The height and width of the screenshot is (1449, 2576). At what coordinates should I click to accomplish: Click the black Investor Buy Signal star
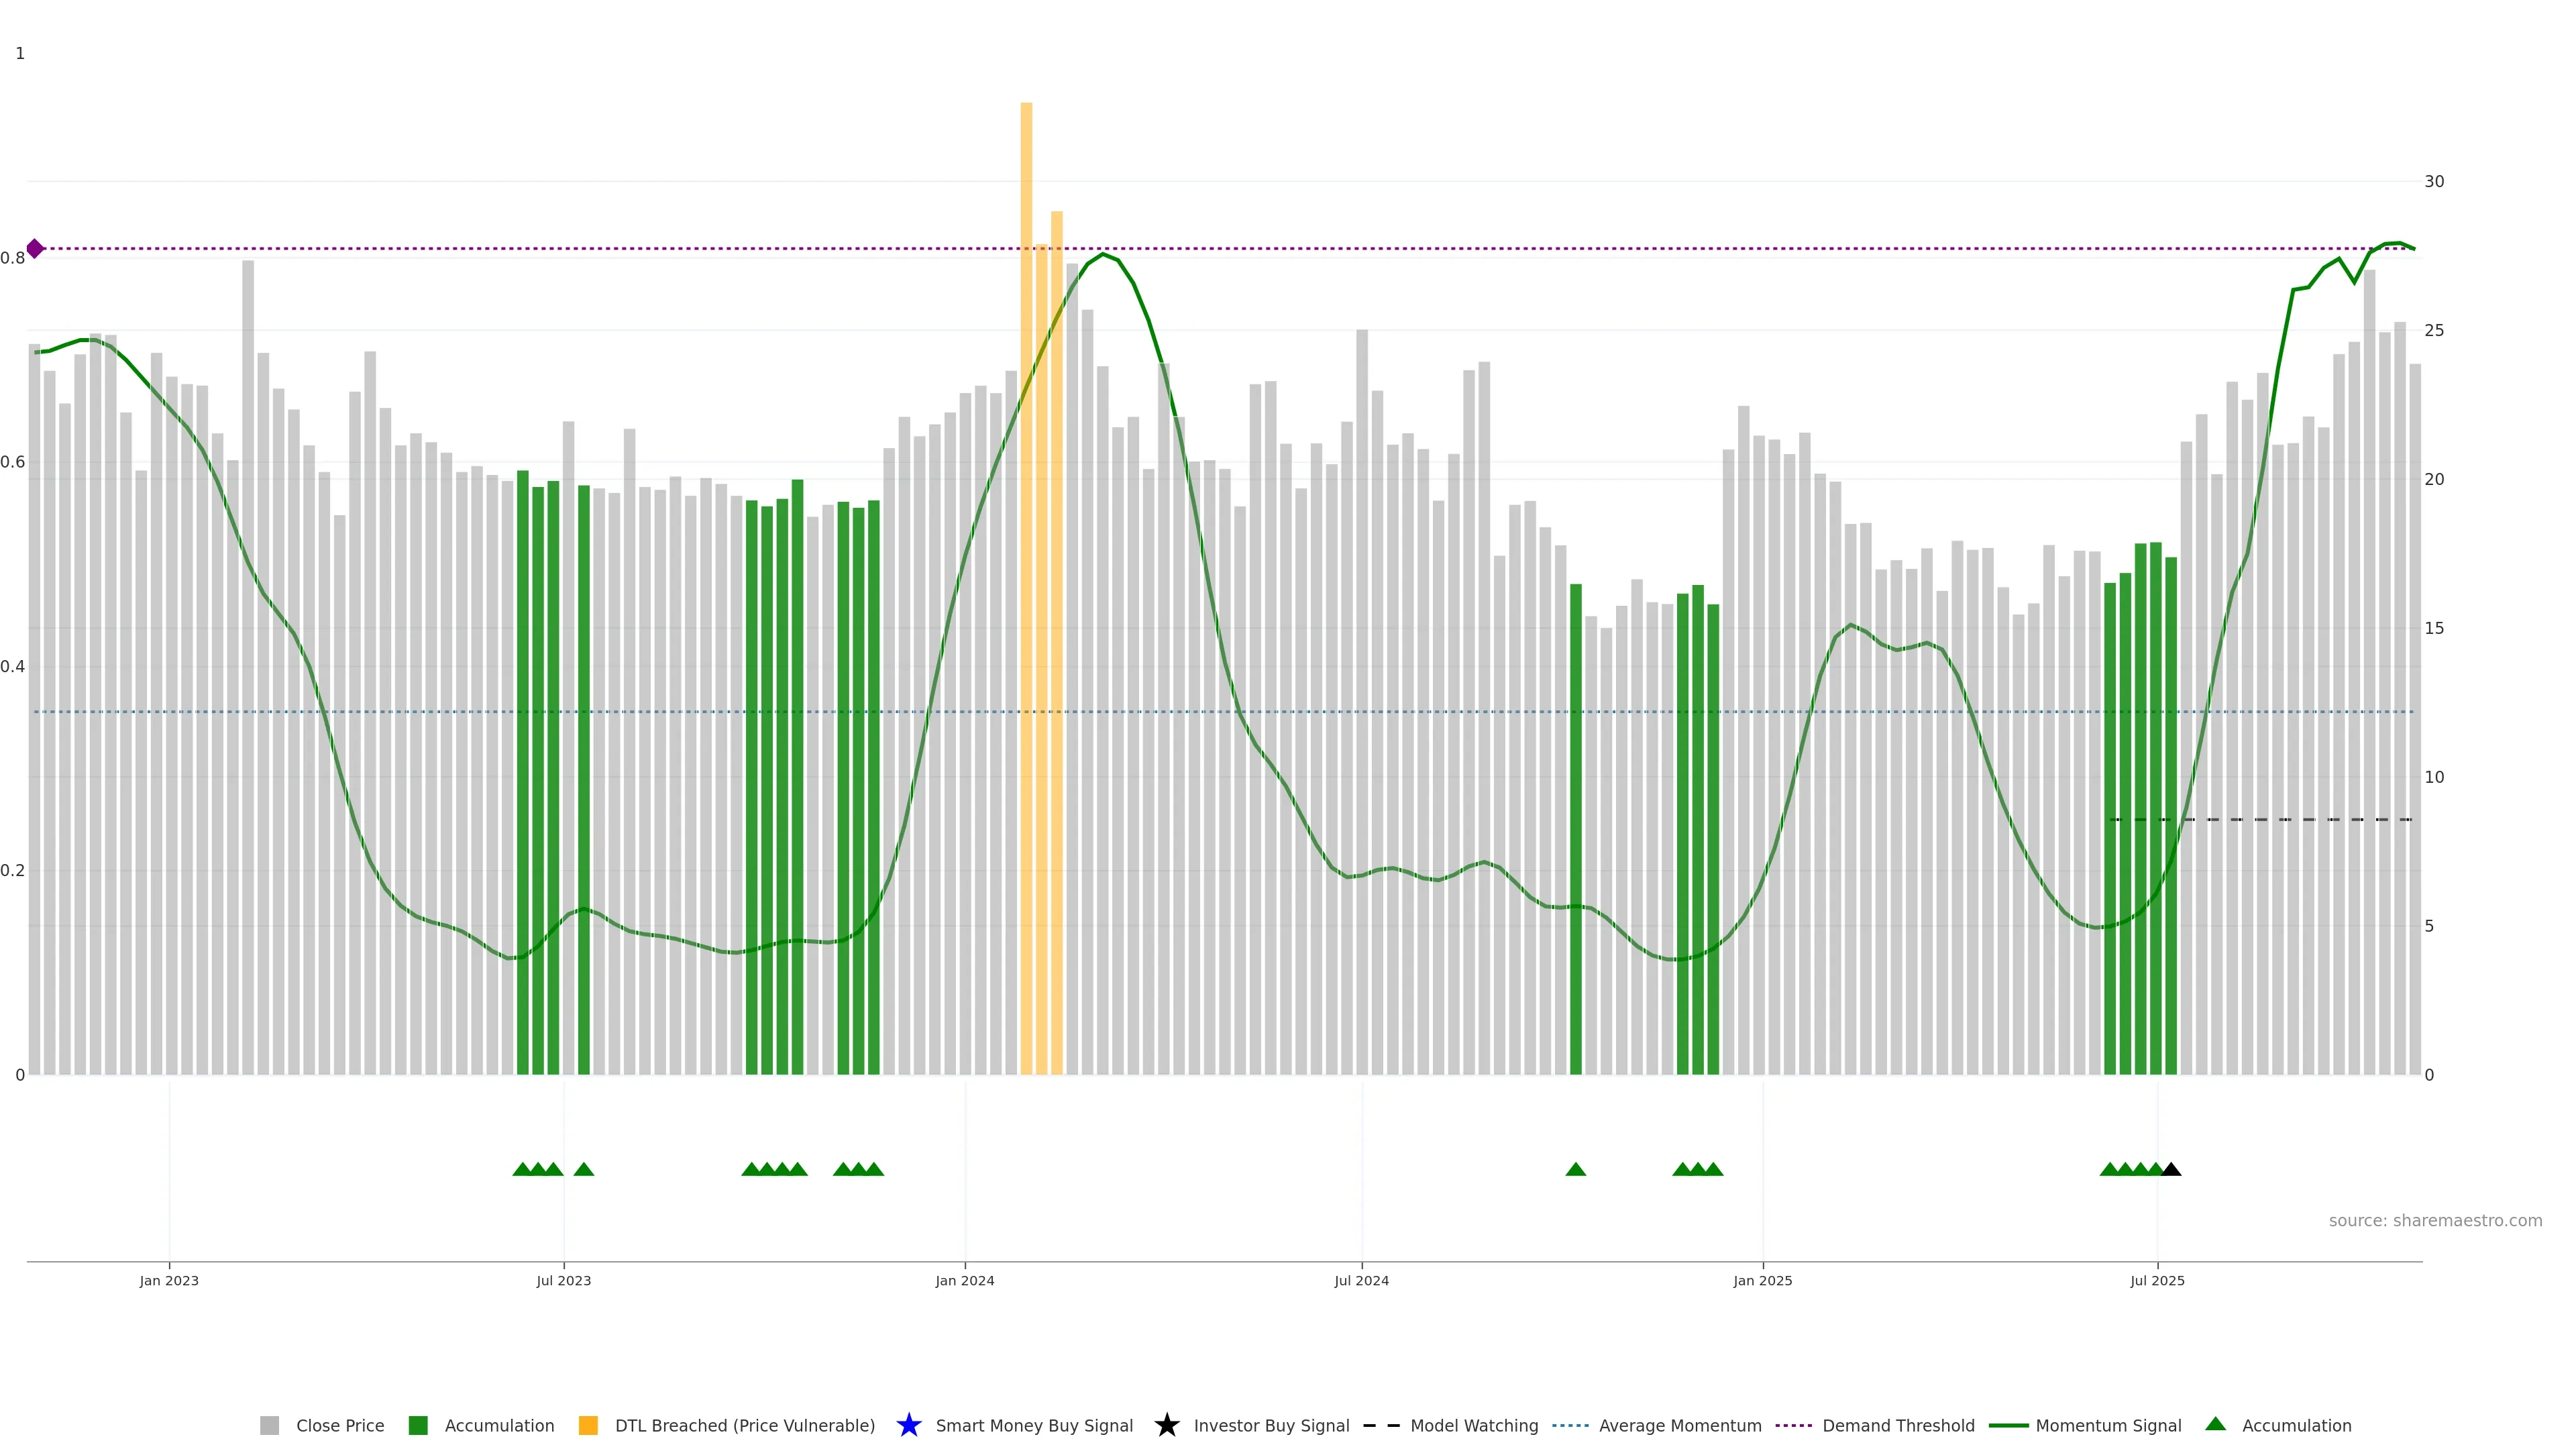(x=1166, y=1425)
